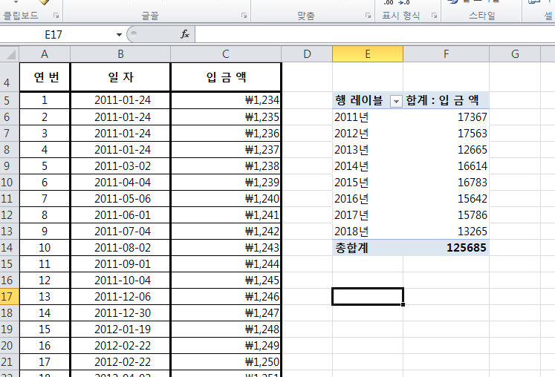
Task: Open the Alignment (맞춤) group dialog launcher
Action: [x=368, y=16]
